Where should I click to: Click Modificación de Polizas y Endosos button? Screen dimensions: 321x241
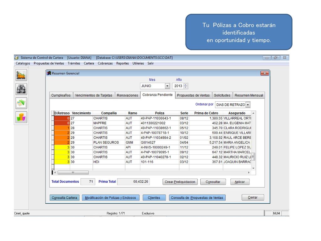[x=111, y=198]
